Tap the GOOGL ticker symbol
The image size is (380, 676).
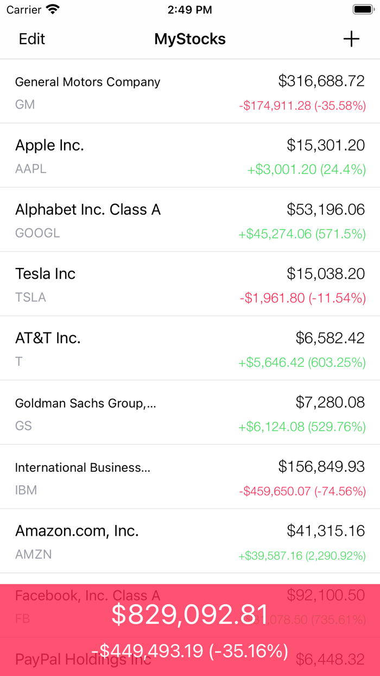coord(37,233)
